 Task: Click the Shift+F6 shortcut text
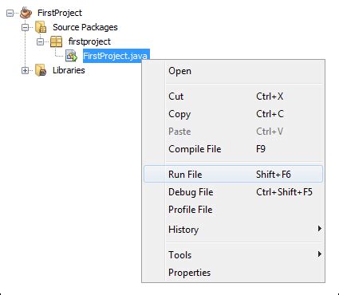tap(274, 175)
